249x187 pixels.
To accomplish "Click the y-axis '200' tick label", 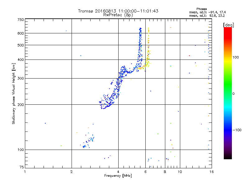I will [x=21, y=105].
